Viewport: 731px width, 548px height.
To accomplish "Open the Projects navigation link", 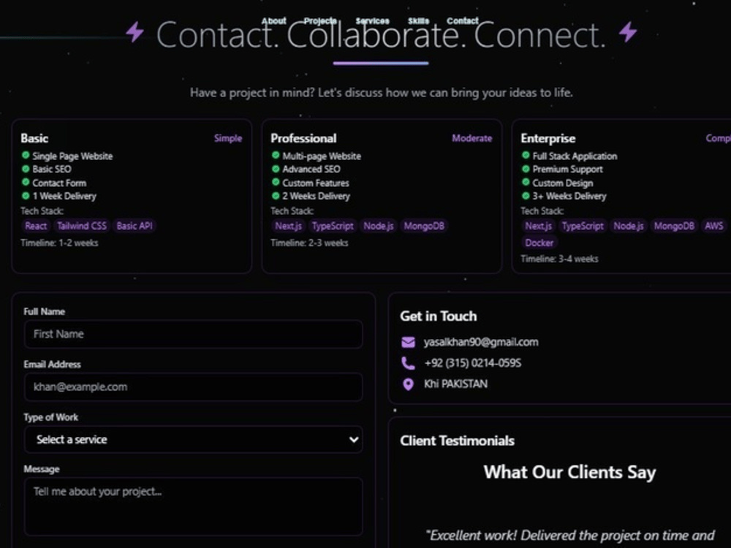I will [320, 21].
